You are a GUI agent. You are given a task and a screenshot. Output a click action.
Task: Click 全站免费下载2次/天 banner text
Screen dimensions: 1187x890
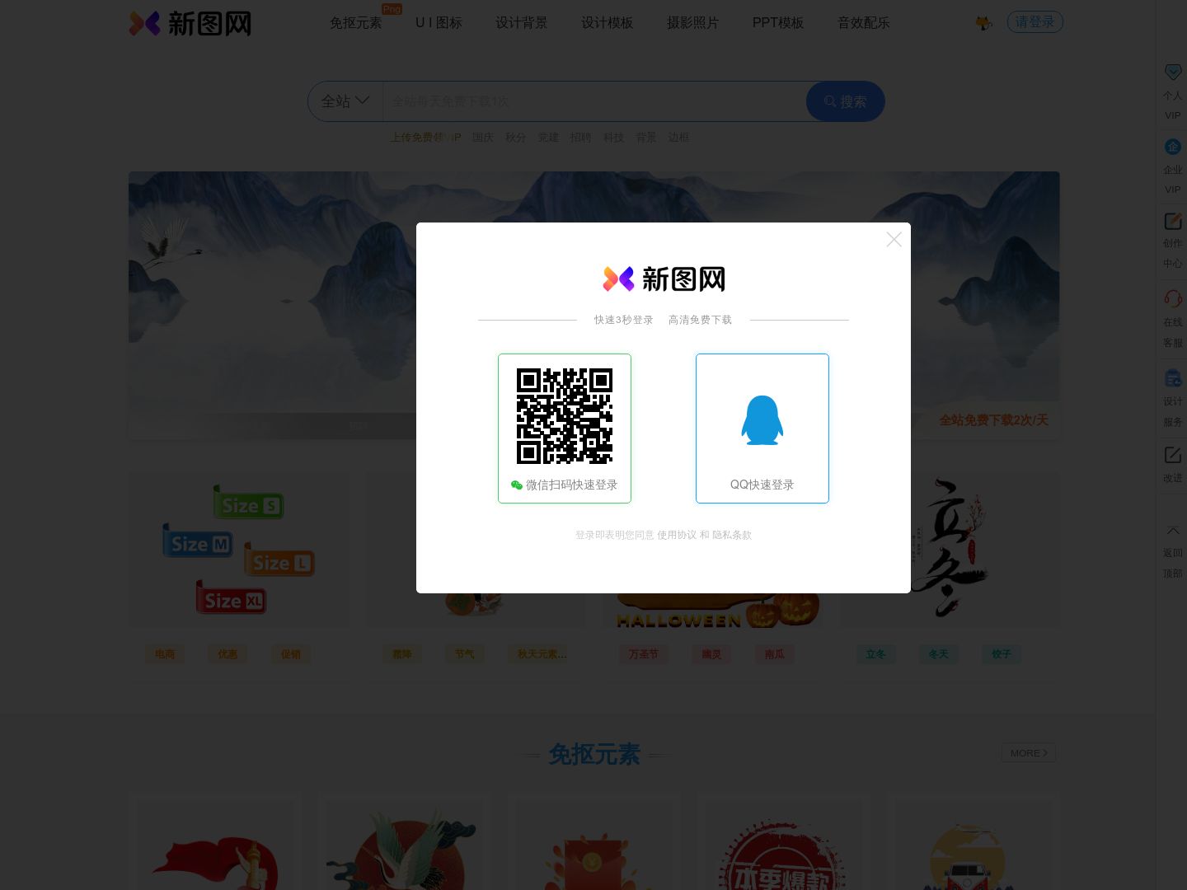pos(993,420)
